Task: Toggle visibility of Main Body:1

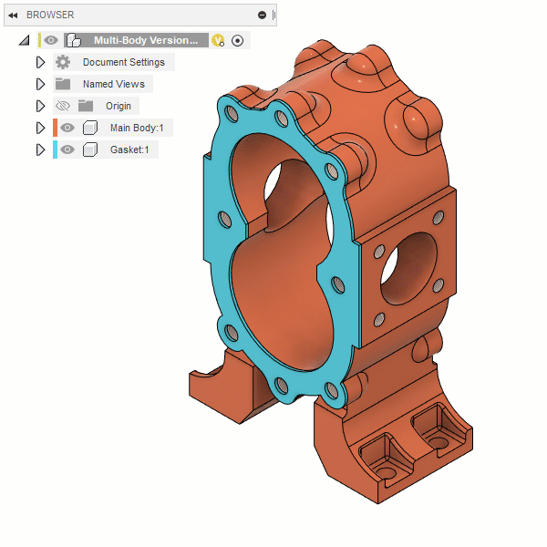Action: click(67, 128)
